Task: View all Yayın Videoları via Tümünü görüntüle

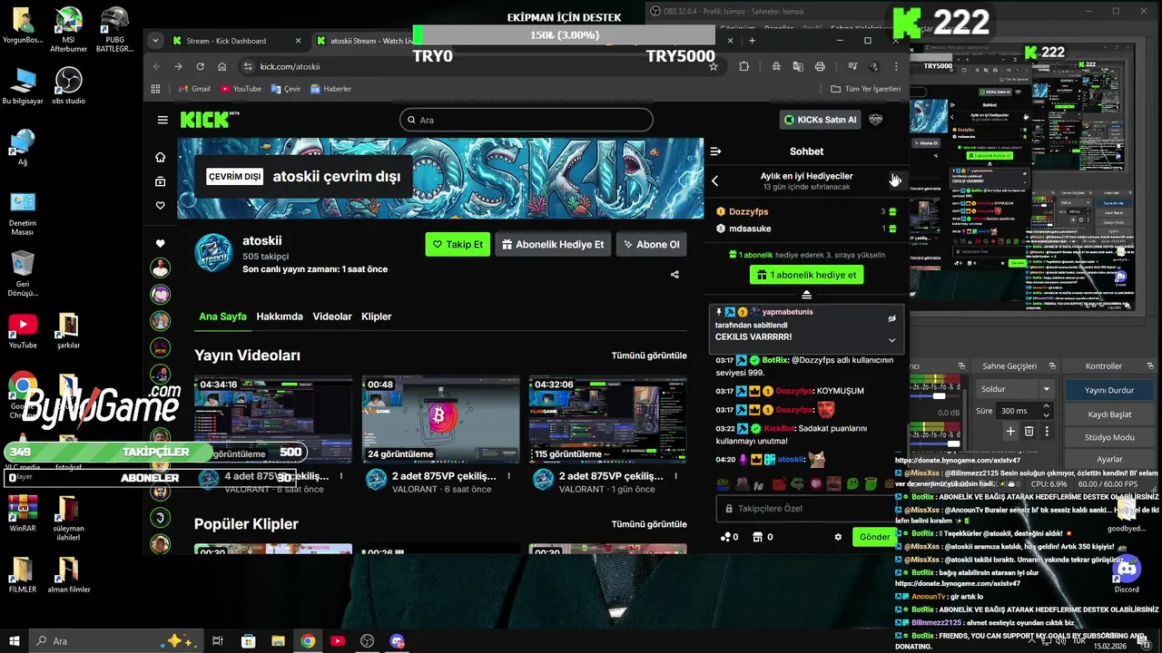Action: 649,356
